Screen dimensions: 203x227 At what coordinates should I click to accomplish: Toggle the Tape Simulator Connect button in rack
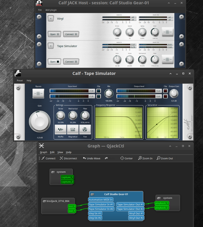71,62
